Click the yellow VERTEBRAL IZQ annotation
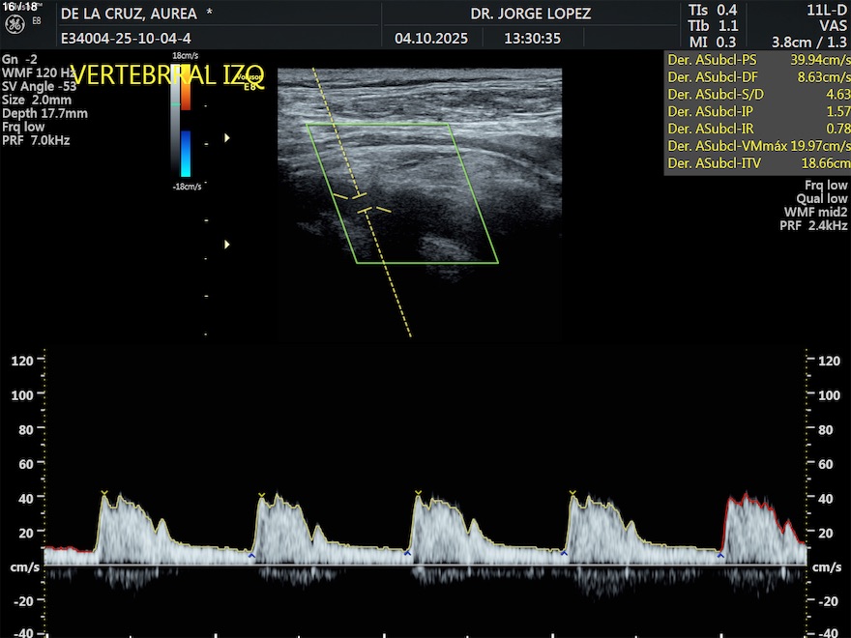 (166, 76)
